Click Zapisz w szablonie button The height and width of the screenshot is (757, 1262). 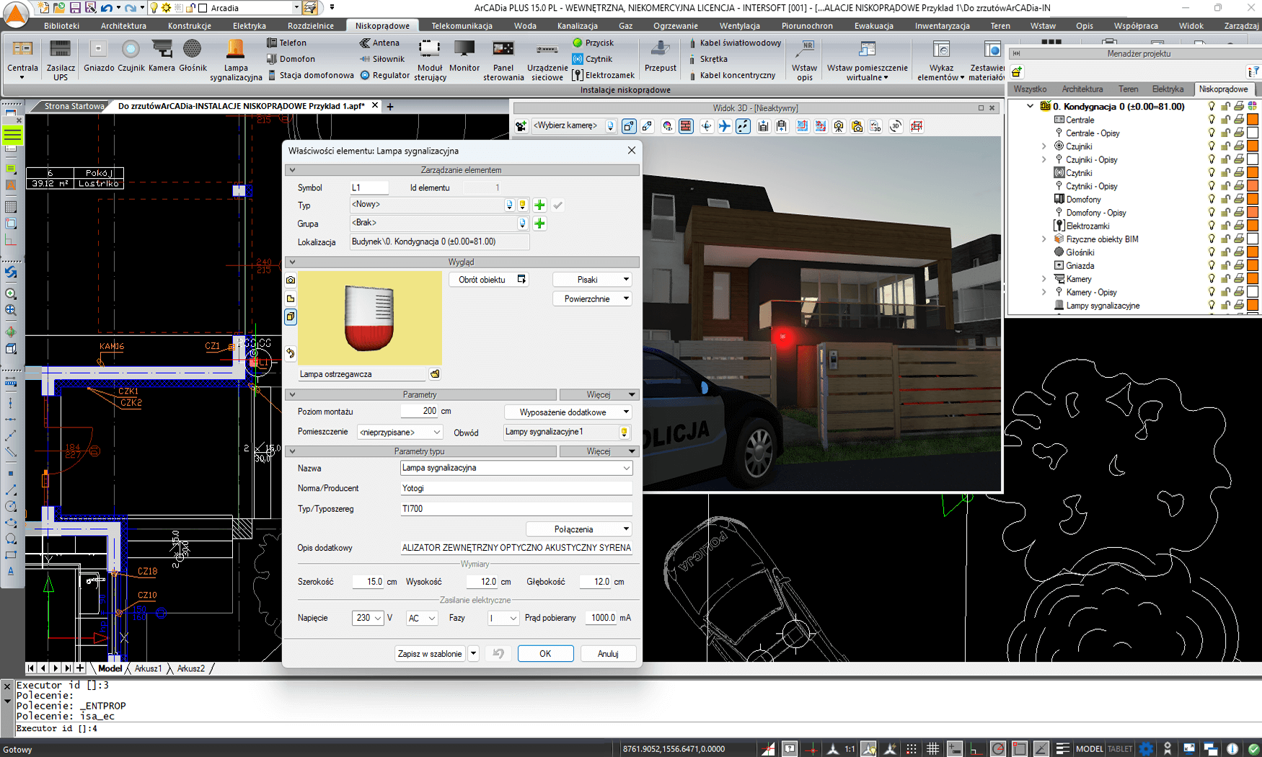(x=431, y=654)
